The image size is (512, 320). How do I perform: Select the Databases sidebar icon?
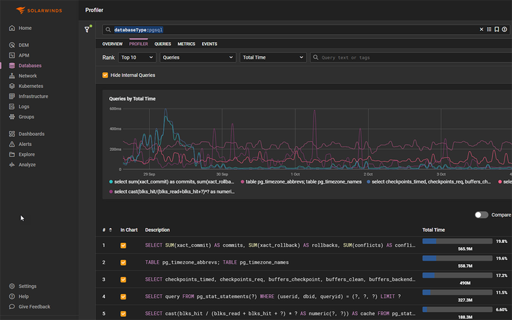tap(12, 66)
